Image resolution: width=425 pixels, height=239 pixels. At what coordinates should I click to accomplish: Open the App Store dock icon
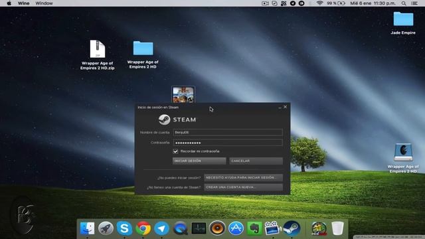[x=236, y=228]
